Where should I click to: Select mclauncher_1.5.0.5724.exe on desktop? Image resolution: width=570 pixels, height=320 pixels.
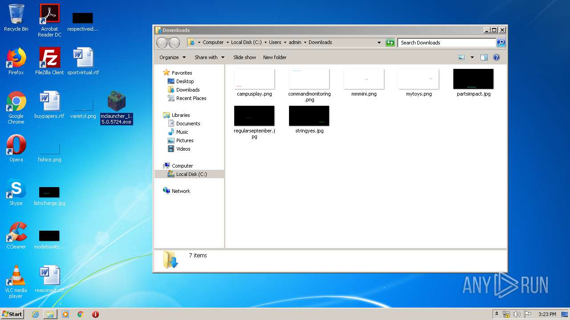[116, 108]
